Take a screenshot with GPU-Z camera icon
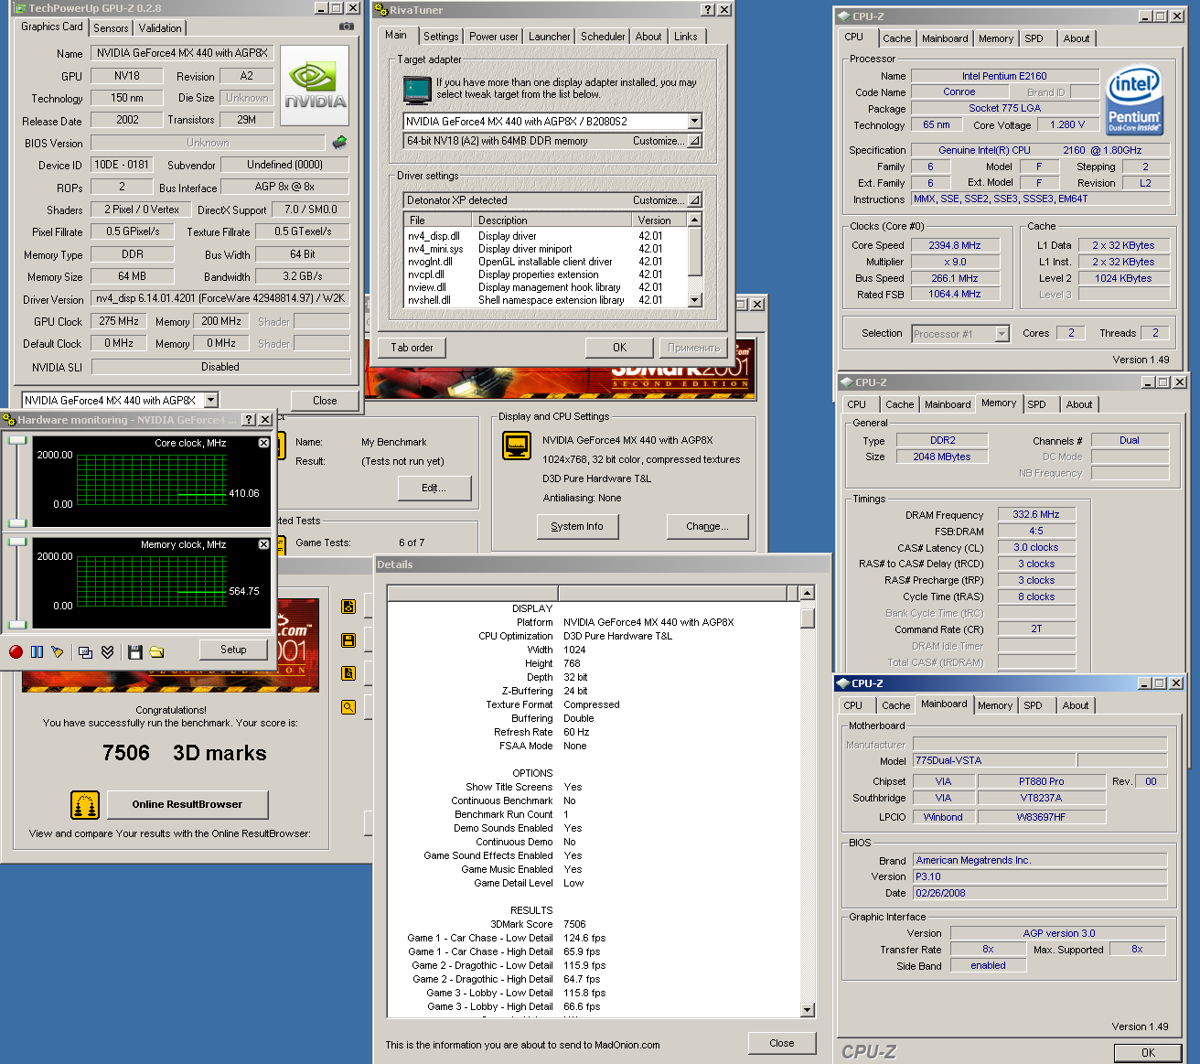This screenshot has height=1064, width=1200. click(346, 27)
